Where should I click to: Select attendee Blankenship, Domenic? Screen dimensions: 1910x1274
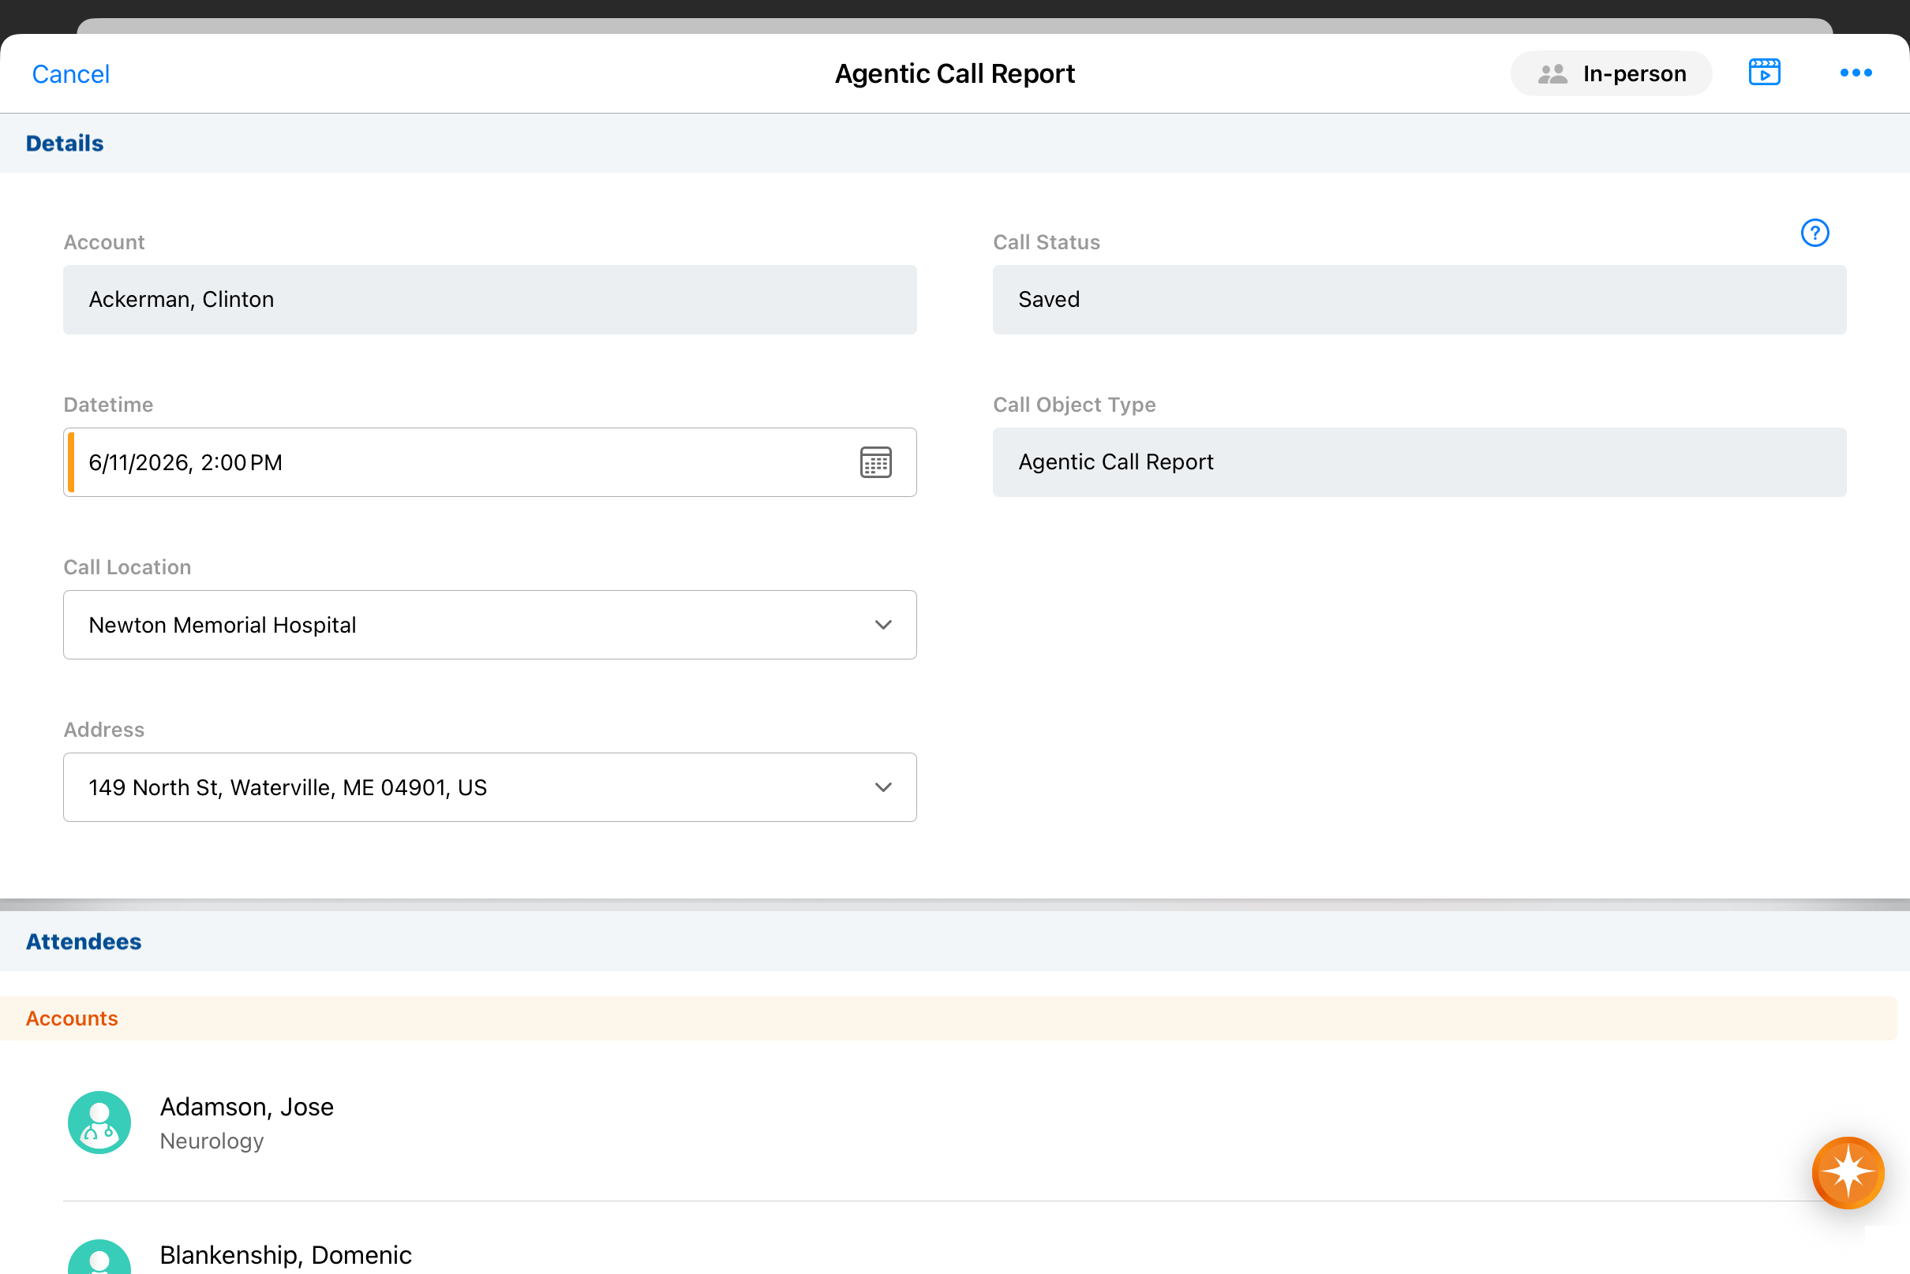pyautogui.click(x=285, y=1254)
